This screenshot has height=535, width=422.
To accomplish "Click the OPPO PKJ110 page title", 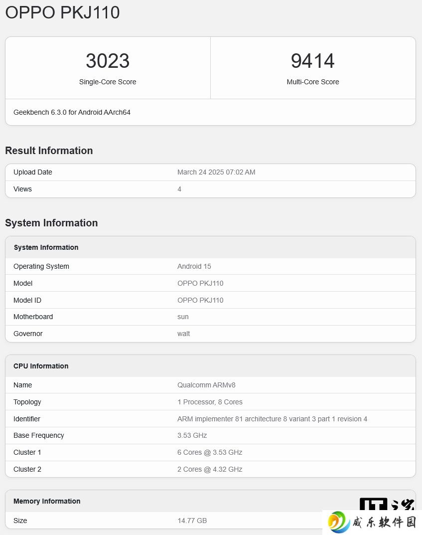I will click(x=62, y=12).
